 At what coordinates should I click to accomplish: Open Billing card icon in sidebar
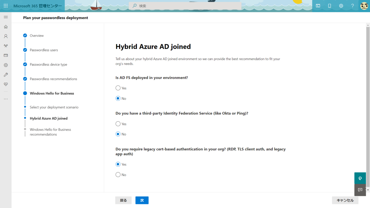pyautogui.click(x=6, y=55)
